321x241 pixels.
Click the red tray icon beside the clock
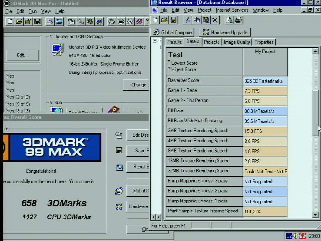303,236
